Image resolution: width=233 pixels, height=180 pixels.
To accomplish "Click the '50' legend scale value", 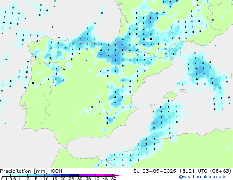I will tap(114, 179).
